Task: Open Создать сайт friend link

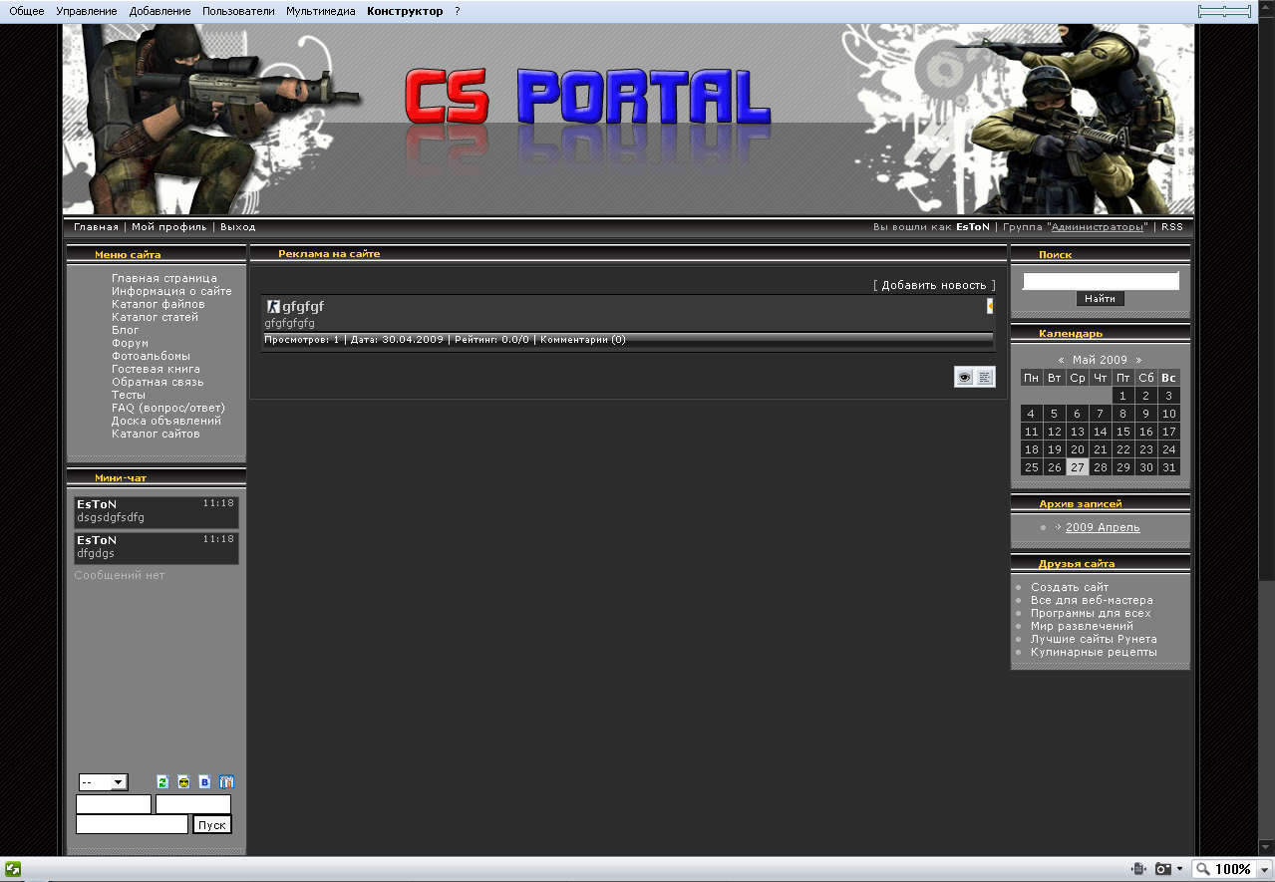Action: pyautogui.click(x=1070, y=588)
